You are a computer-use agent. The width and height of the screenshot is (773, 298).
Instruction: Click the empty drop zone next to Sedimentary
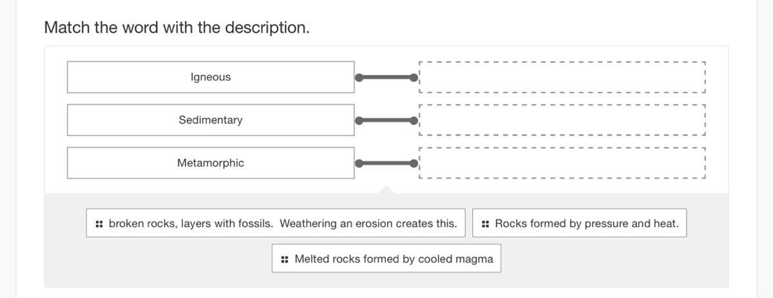[x=562, y=120]
